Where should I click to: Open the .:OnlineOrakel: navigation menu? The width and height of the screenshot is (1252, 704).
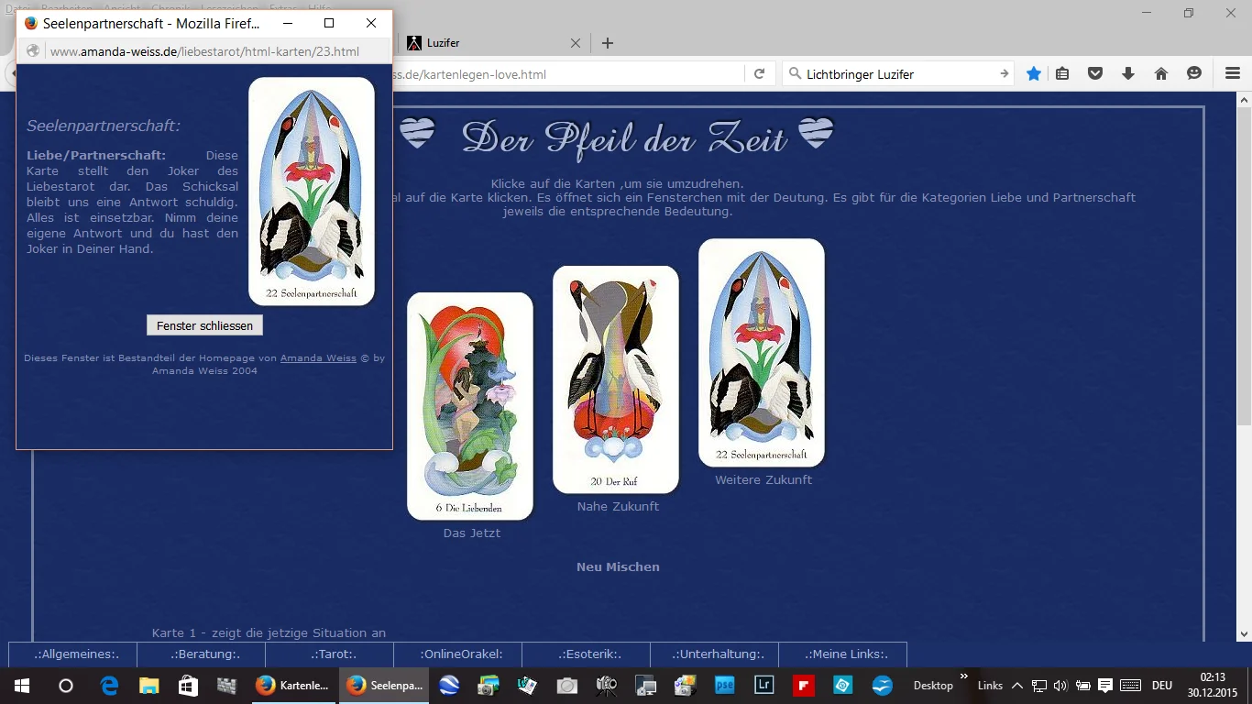[457, 654]
